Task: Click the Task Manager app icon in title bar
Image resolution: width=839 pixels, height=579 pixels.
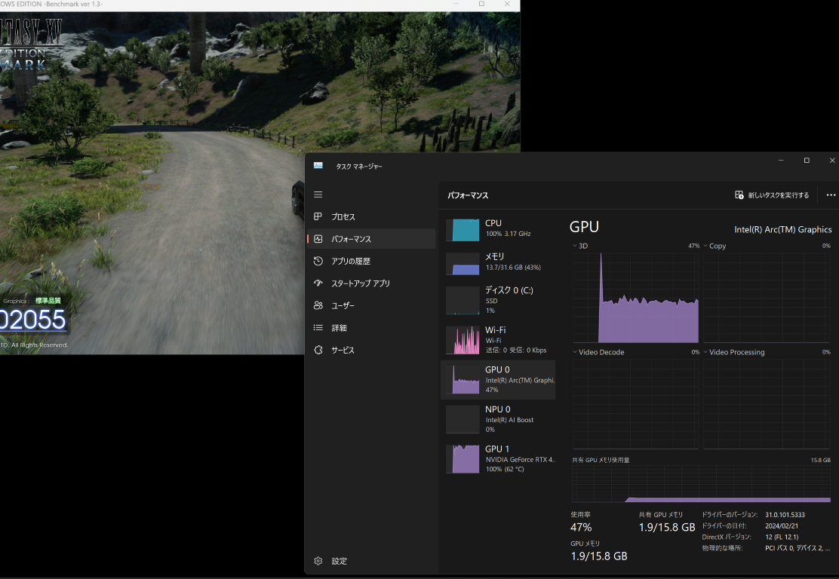Action: 318,166
